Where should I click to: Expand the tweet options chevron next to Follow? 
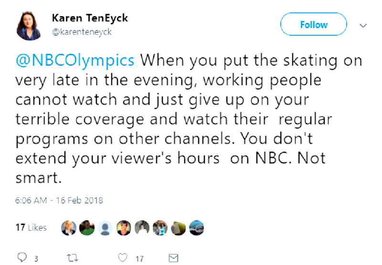363,25
